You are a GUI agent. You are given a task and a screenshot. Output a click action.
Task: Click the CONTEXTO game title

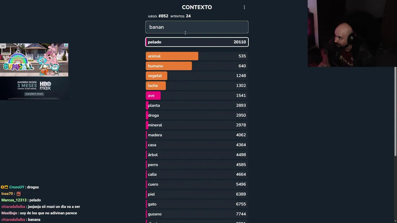click(197, 7)
